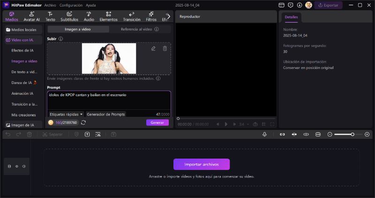This screenshot has height=198, width=375.
Task: Select Imagen a video in sidebar
Action: [24, 61]
